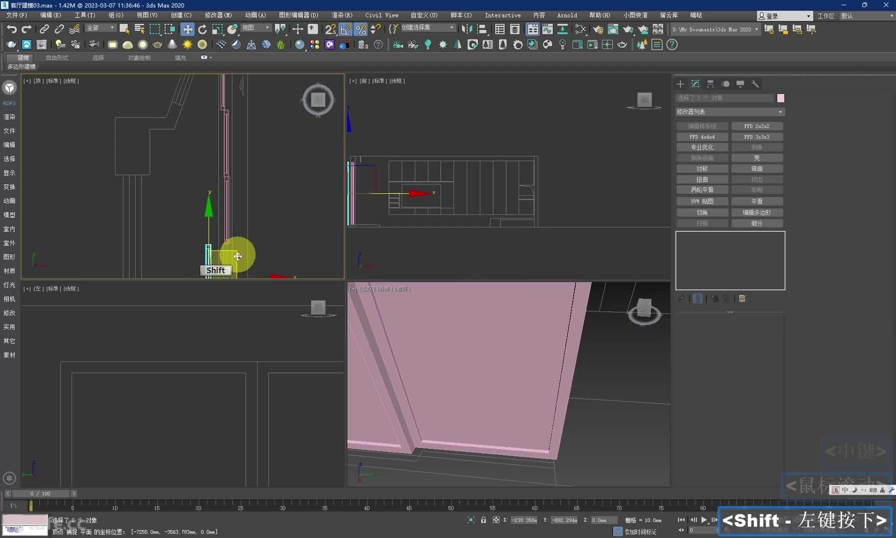Image resolution: width=896 pixels, height=538 pixels.
Task: Toggle Absolute/Offset transform type-in mode
Action: 496,520
